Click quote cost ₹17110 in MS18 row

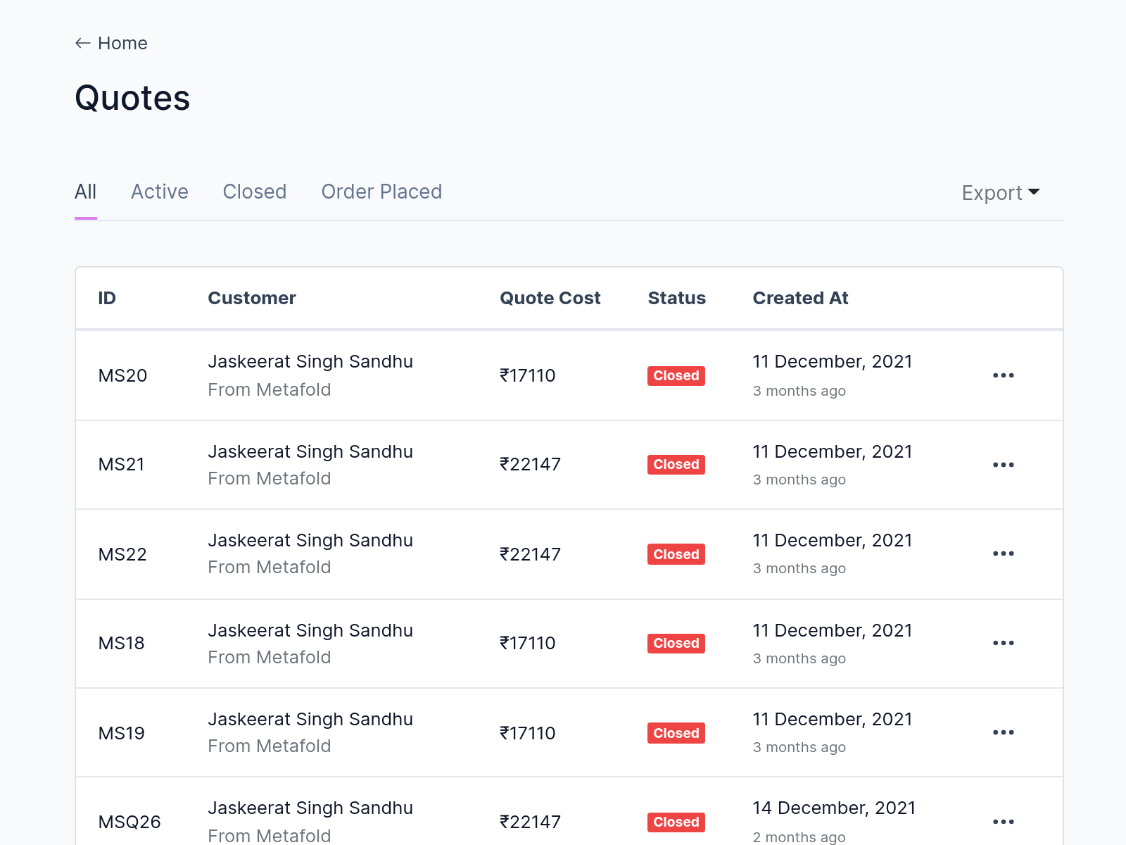528,643
